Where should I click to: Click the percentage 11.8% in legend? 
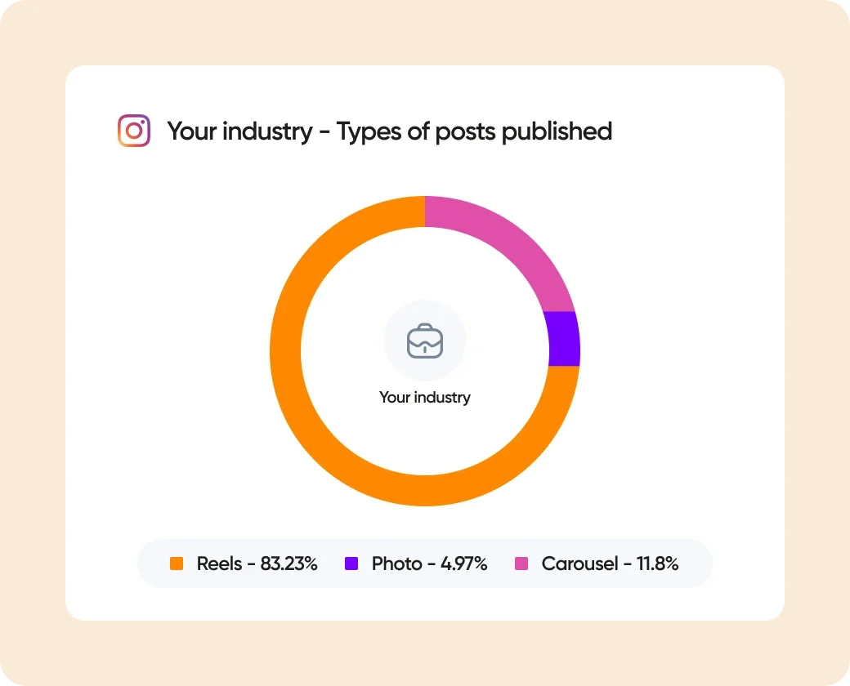point(658,563)
